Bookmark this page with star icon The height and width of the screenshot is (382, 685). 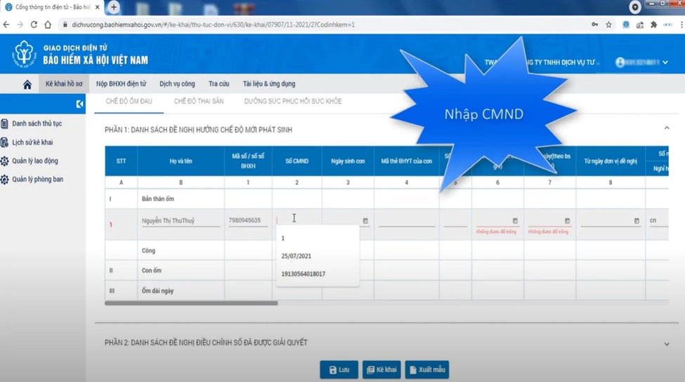coord(608,25)
